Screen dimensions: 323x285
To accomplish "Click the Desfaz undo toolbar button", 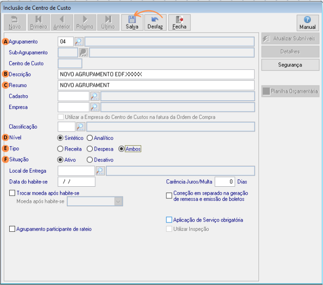I will (x=155, y=22).
